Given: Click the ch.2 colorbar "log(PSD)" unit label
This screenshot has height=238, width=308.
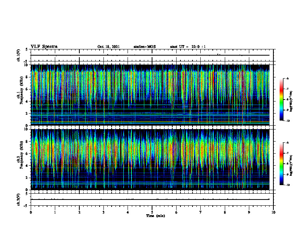Looking at the screenshot, I should tap(291, 165).
